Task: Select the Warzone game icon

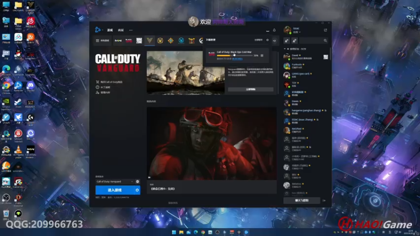Action: 139,41
